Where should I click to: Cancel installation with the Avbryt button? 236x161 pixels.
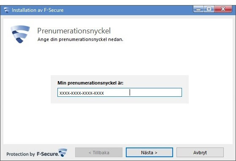coord(200,153)
